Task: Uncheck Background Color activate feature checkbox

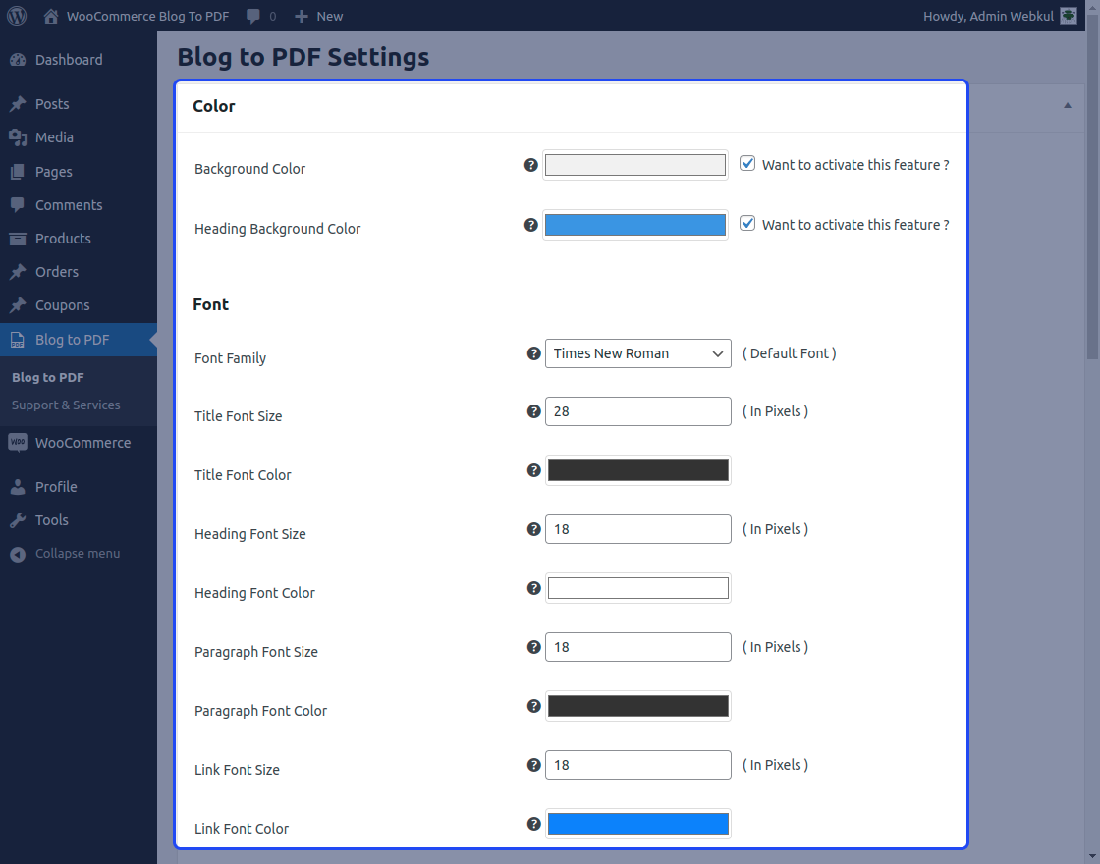Action: (748, 164)
